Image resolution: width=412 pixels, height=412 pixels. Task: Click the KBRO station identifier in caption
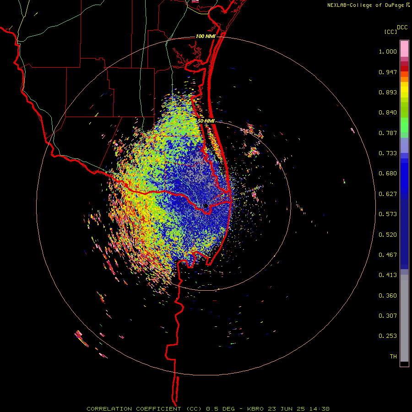click(256, 409)
